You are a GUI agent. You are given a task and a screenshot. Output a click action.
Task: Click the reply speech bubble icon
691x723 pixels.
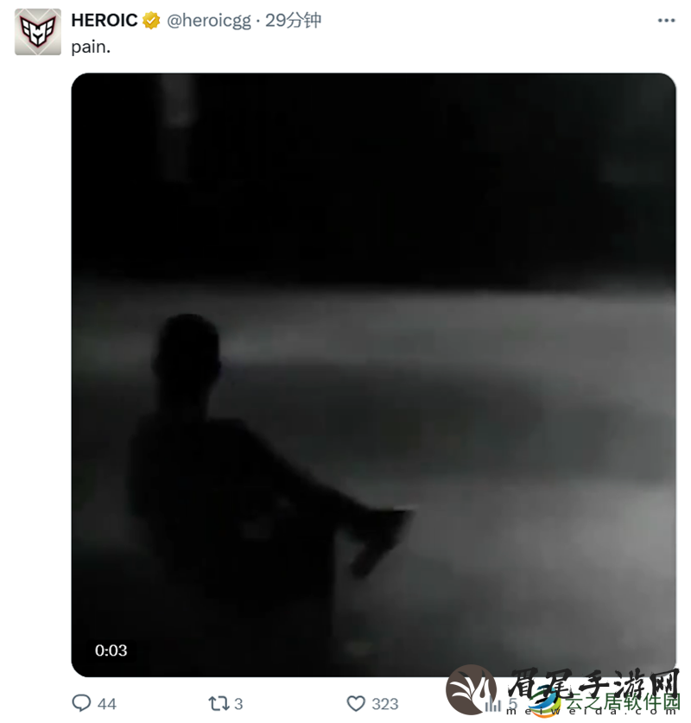pyautogui.click(x=81, y=703)
